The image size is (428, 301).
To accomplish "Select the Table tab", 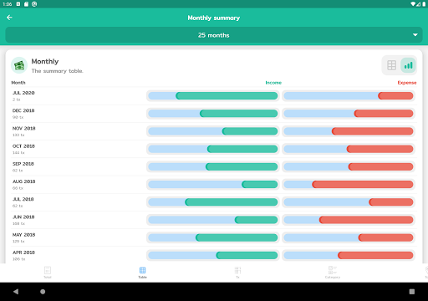I will point(142,272).
